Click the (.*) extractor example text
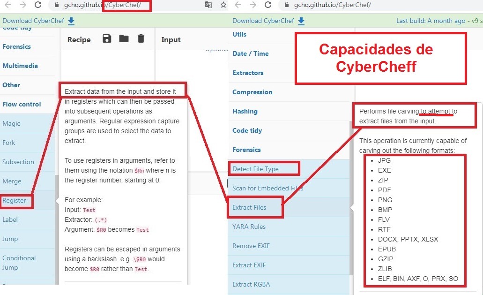This screenshot has height=295, width=483. (101, 220)
